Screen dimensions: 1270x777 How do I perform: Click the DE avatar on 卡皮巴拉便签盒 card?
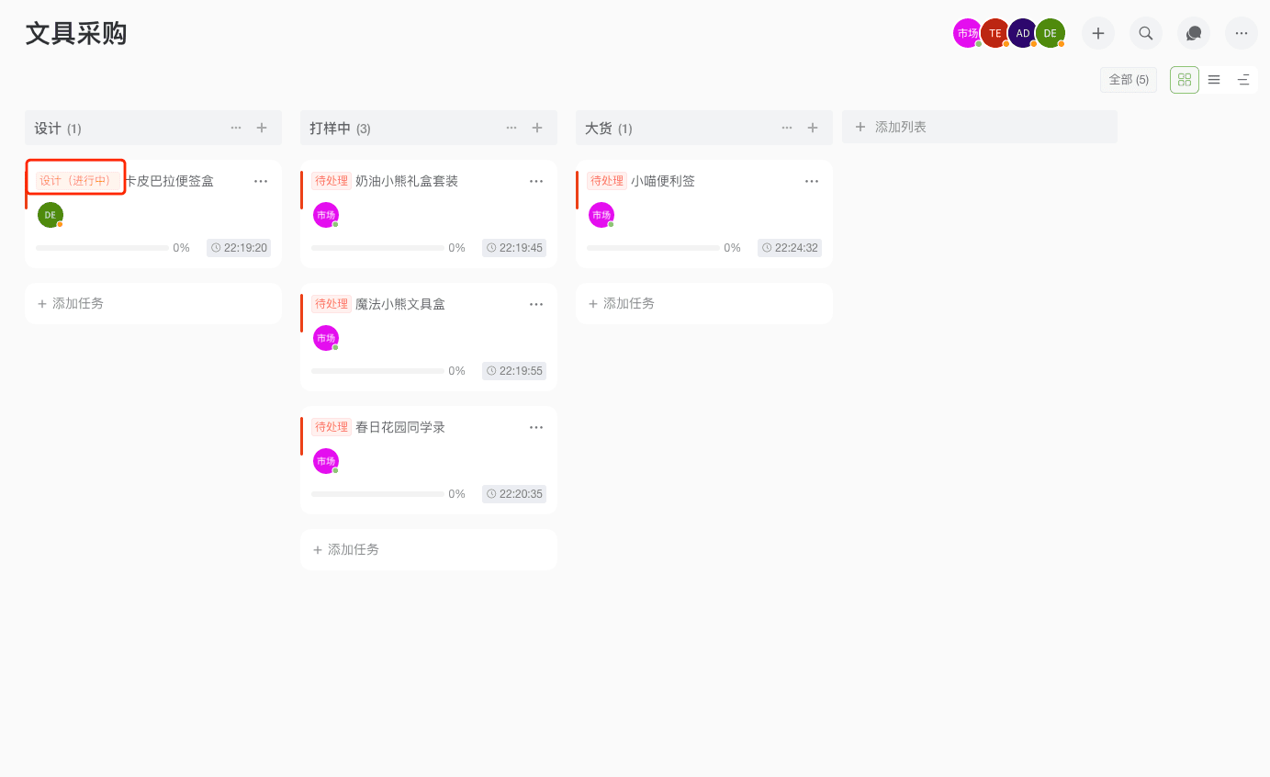[x=50, y=214]
